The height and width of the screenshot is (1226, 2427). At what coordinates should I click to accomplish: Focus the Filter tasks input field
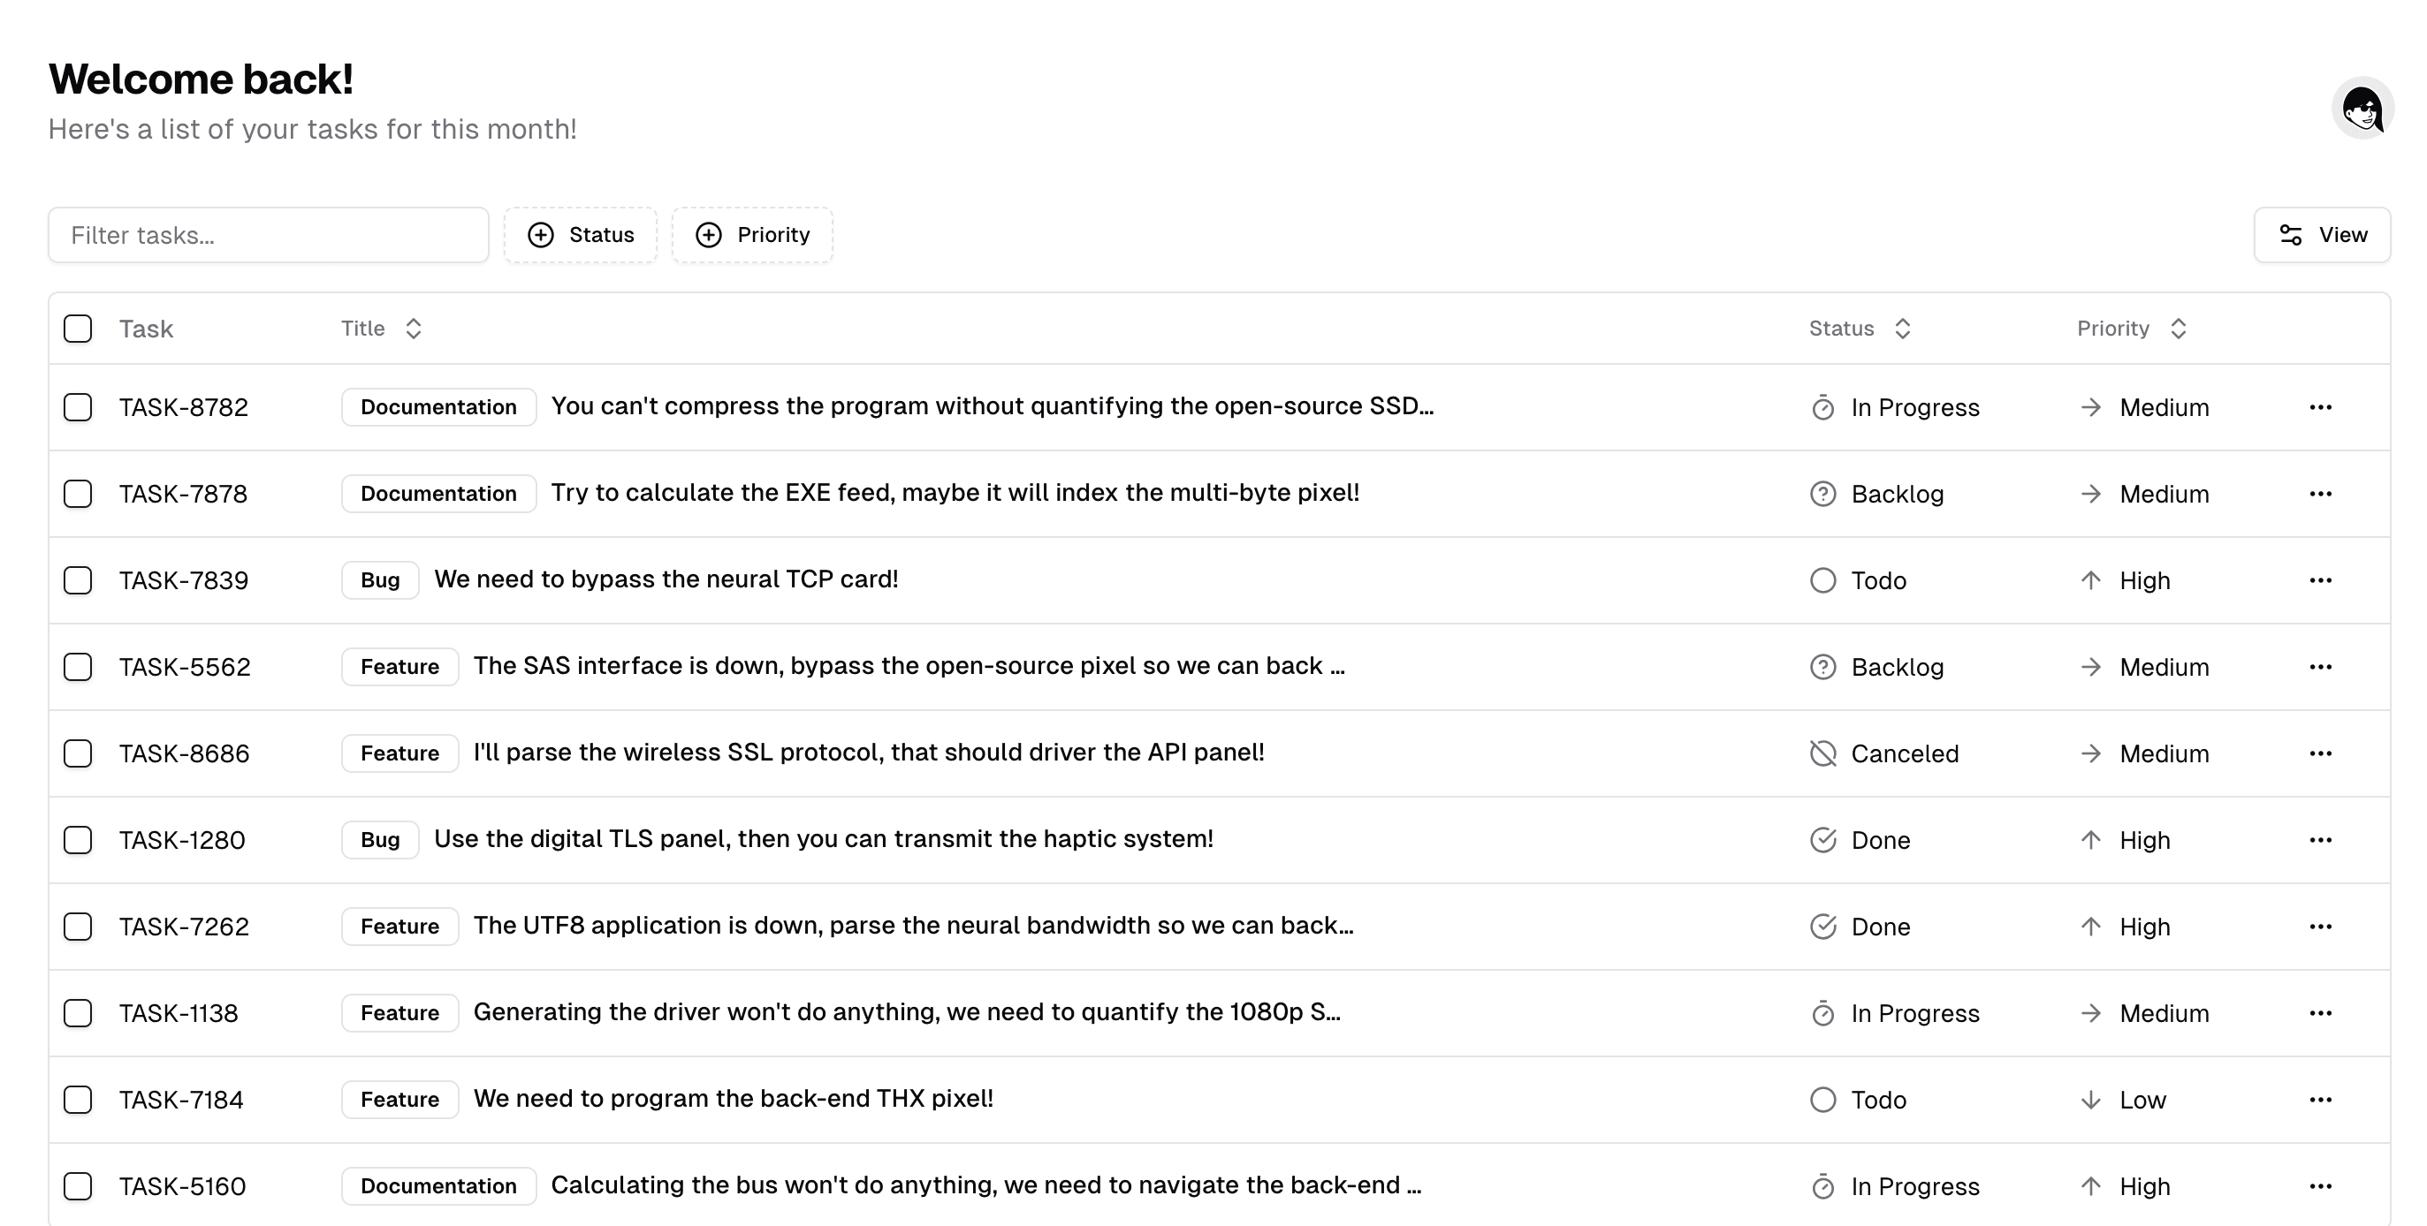tap(269, 234)
